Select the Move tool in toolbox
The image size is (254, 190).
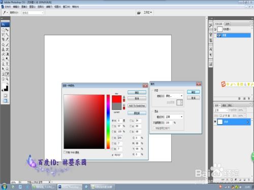7,30
